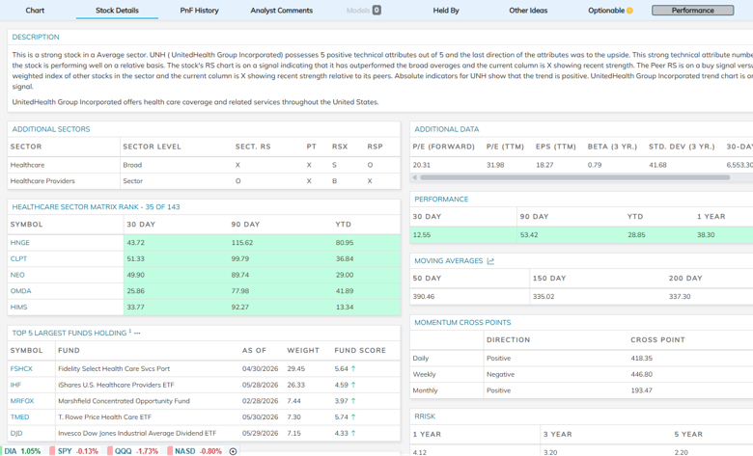The height and width of the screenshot is (456, 753).
Task: Click T. Rowe Price Health Care ETF name
Action: click(x=104, y=417)
